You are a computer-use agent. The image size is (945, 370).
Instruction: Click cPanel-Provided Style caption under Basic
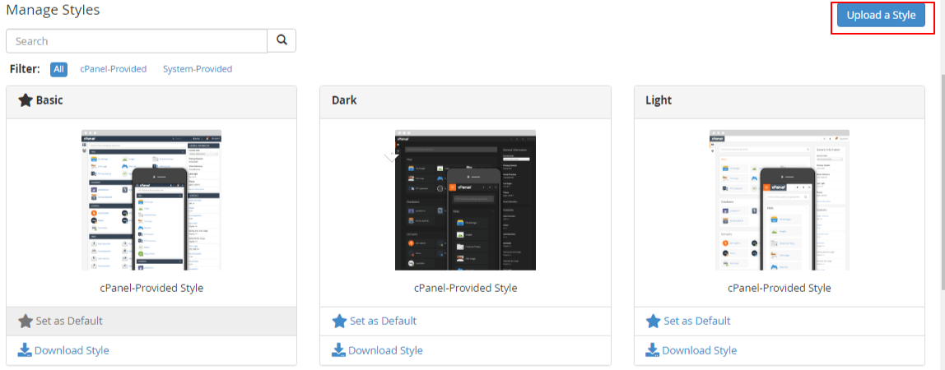coord(151,288)
